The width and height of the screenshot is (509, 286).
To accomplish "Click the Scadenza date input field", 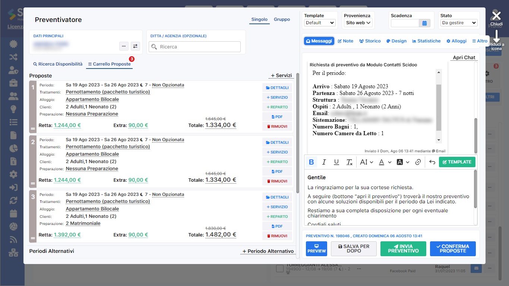I will pos(405,23).
